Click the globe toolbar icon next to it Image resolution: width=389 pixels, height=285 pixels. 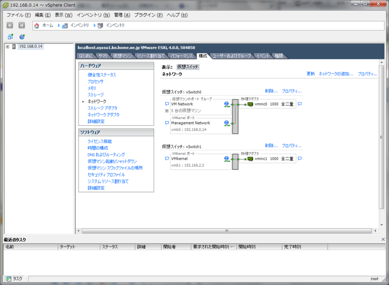pos(22,36)
